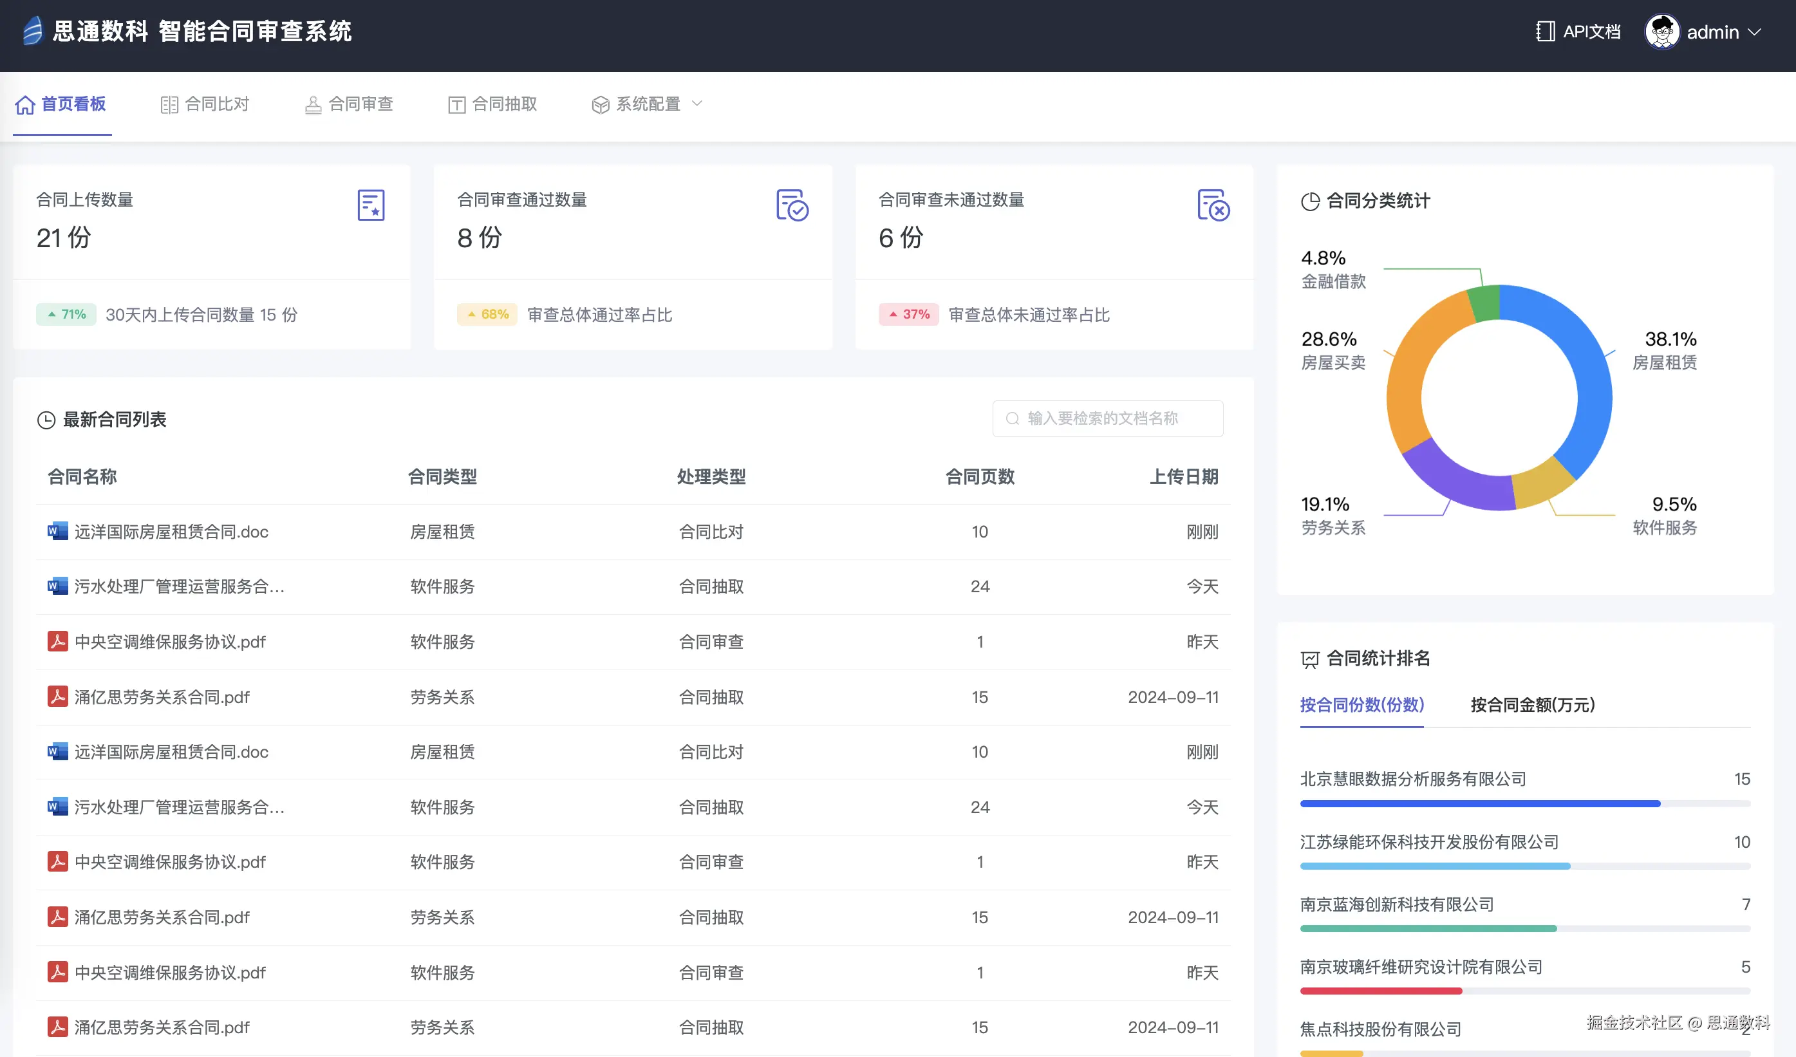Click the contract upload count icon
This screenshot has height=1057, width=1796.
[371, 205]
